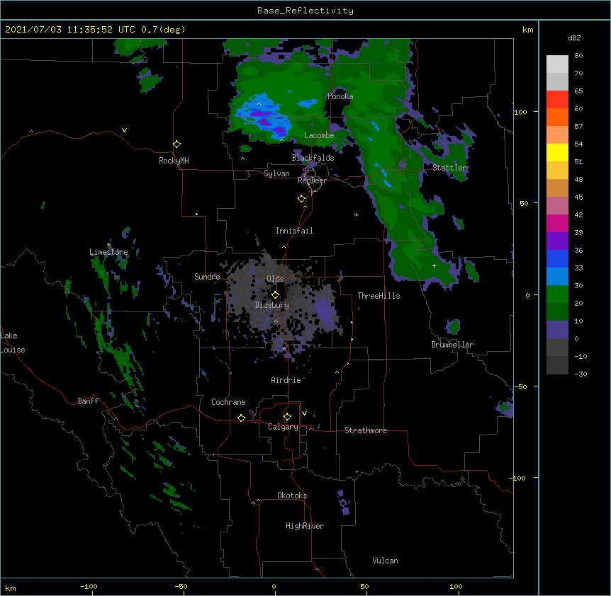Click the 100 tick on right vertical axis
The width and height of the screenshot is (611, 596).
point(520,112)
